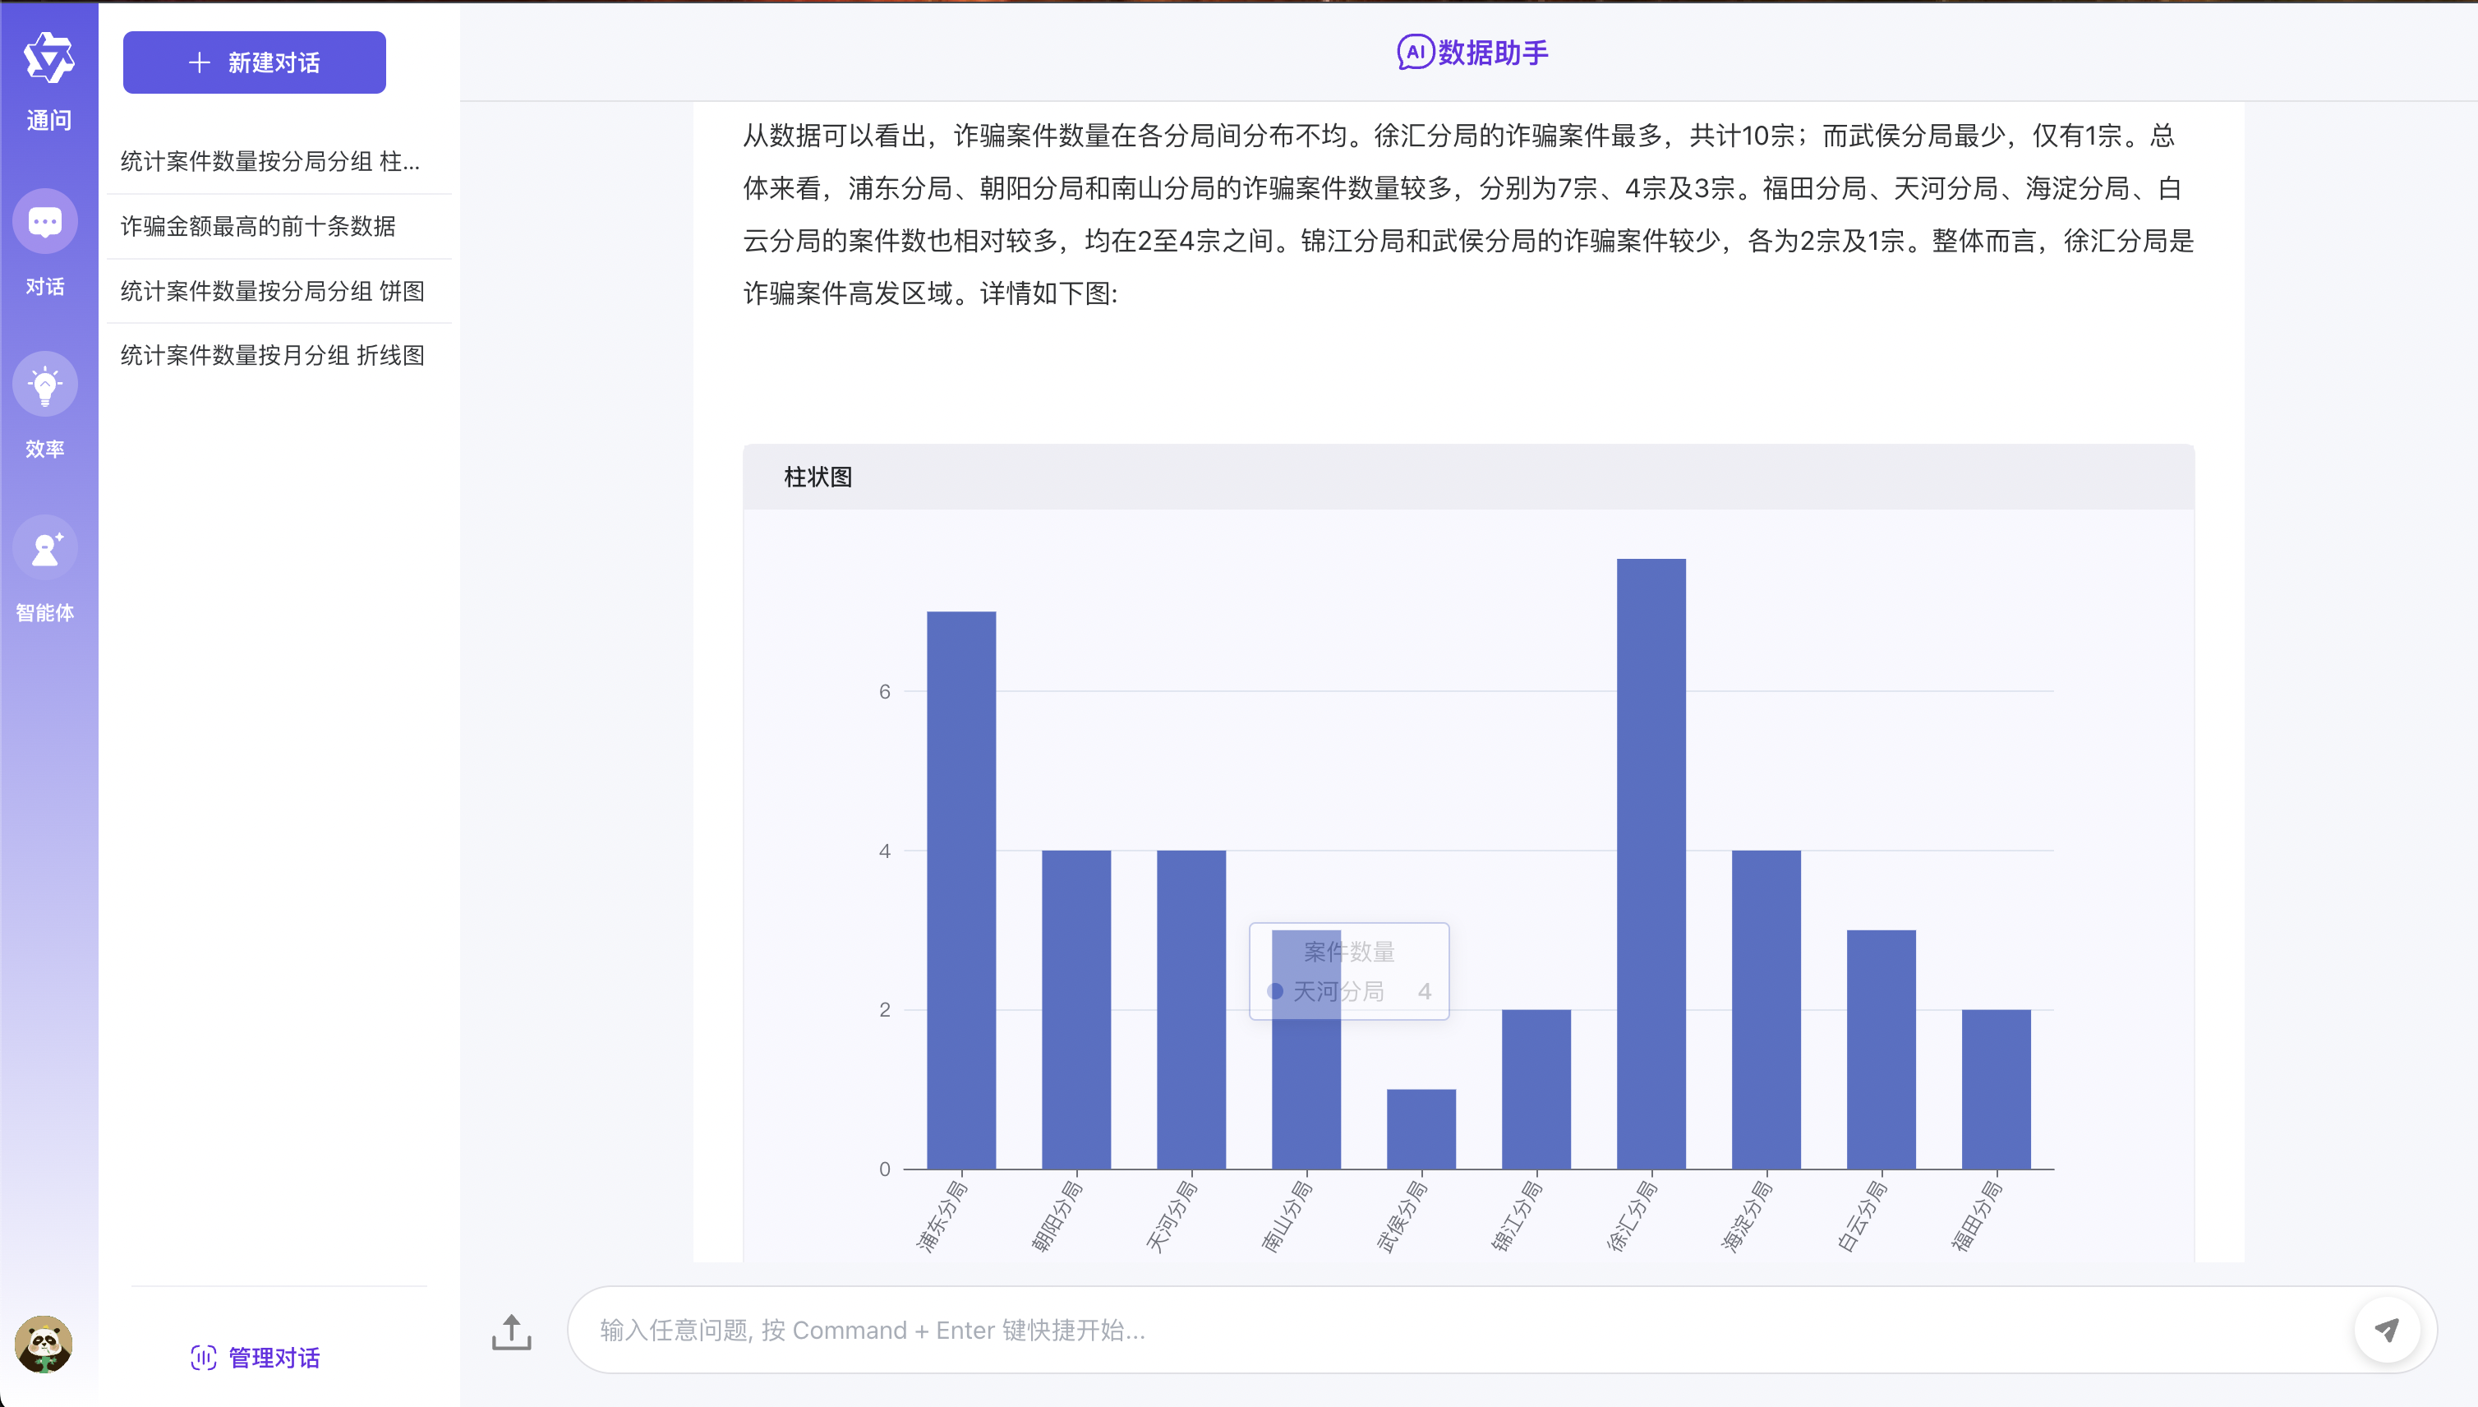Viewport: 2478px width, 1407px height.
Task: Open the 智能体 agent icon
Action: click(45, 548)
